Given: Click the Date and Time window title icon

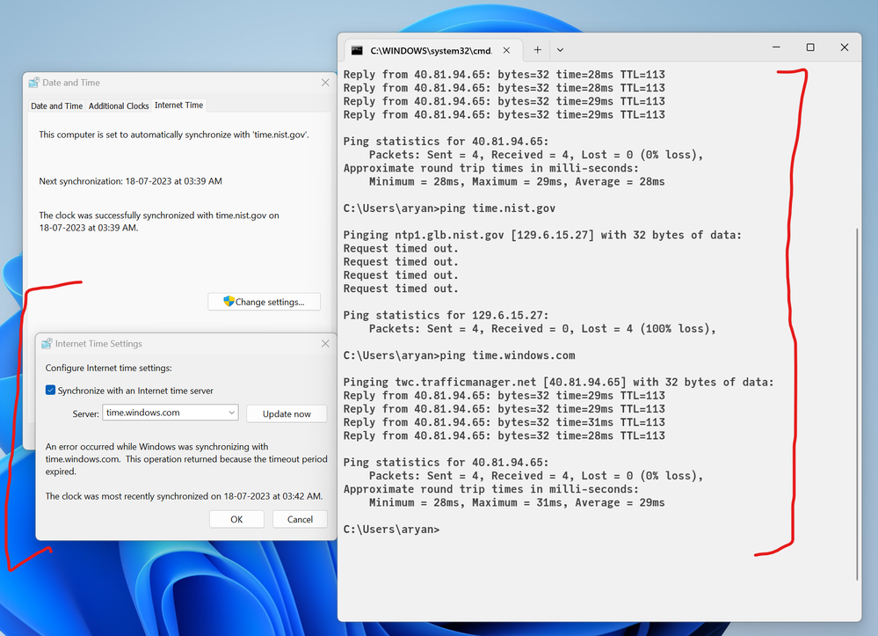Looking at the screenshot, I should pos(33,83).
